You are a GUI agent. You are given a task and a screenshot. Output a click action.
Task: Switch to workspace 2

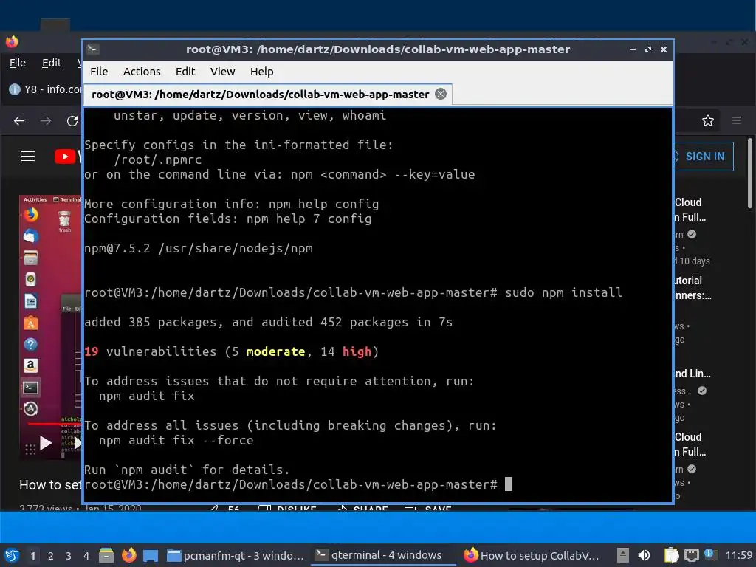(51, 555)
